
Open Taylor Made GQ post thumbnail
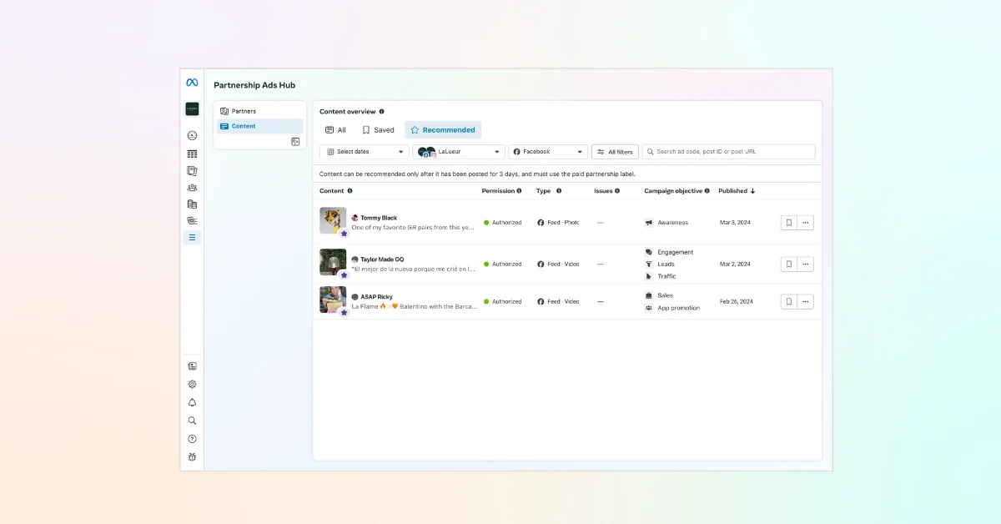333,262
